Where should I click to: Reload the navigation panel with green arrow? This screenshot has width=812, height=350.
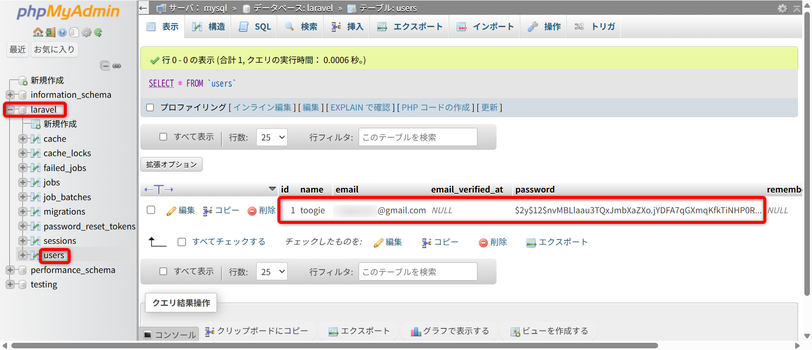click(98, 33)
